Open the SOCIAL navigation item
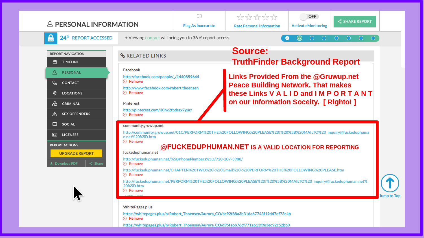The height and width of the screenshot is (238, 424). pyautogui.click(x=77, y=124)
